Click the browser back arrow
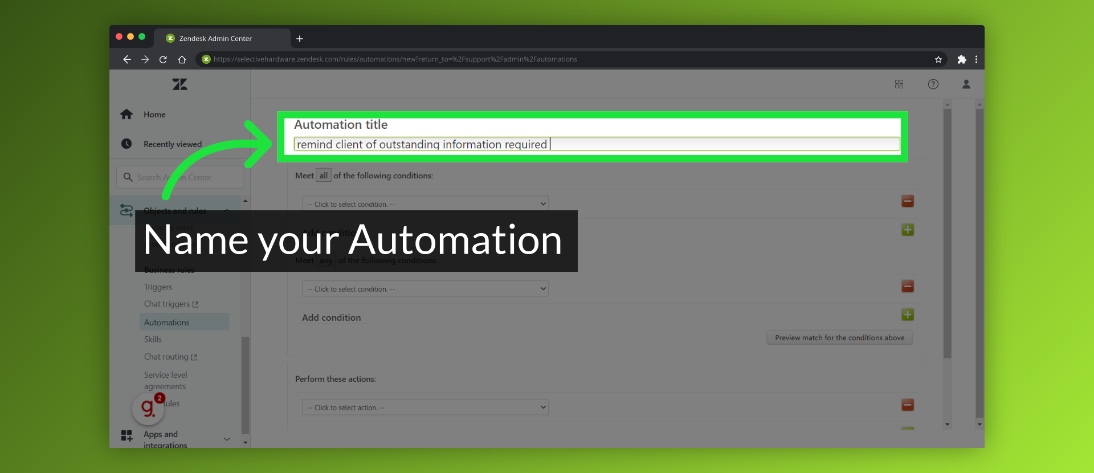Image resolution: width=1094 pixels, height=473 pixels. [127, 59]
